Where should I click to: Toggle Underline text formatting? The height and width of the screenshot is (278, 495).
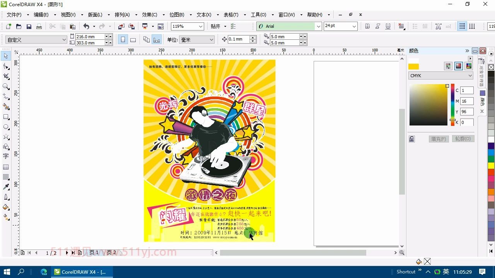(x=388, y=26)
